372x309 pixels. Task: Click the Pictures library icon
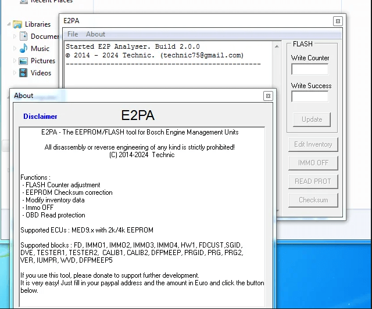24,61
